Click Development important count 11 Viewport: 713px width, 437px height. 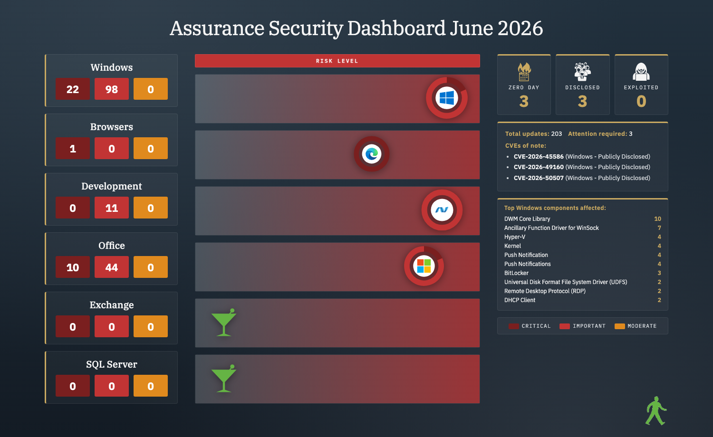click(x=112, y=208)
